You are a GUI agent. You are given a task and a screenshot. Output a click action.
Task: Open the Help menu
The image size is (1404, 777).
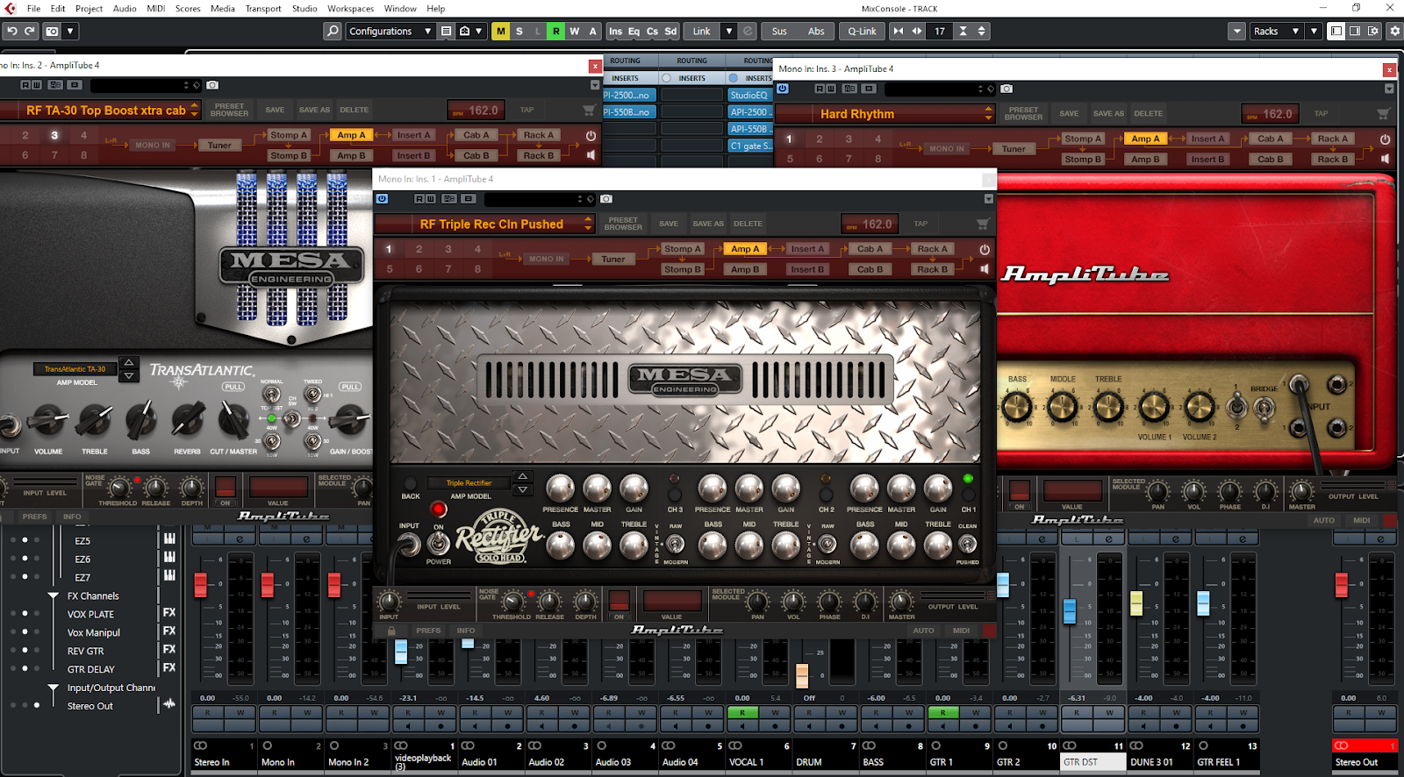click(436, 8)
